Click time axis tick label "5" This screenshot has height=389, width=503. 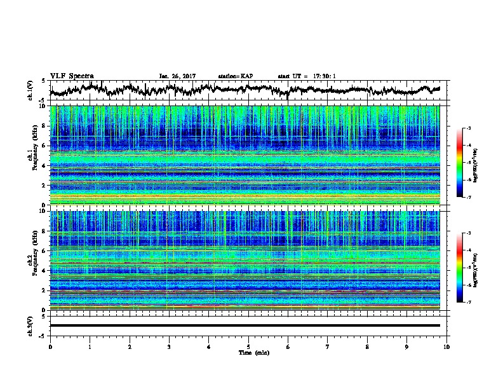[248, 347]
